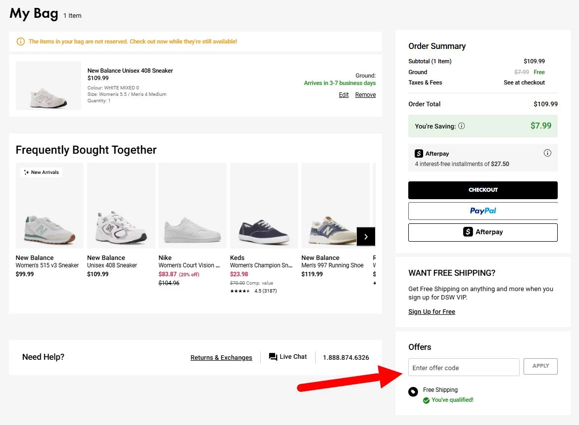This screenshot has width=579, height=425.
Task: Click the green $7.99 savings amount
Action: [541, 126]
